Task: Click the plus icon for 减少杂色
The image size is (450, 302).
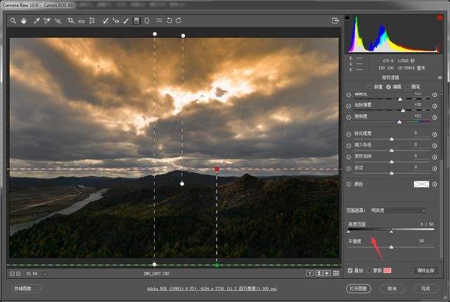Action: 435,146
